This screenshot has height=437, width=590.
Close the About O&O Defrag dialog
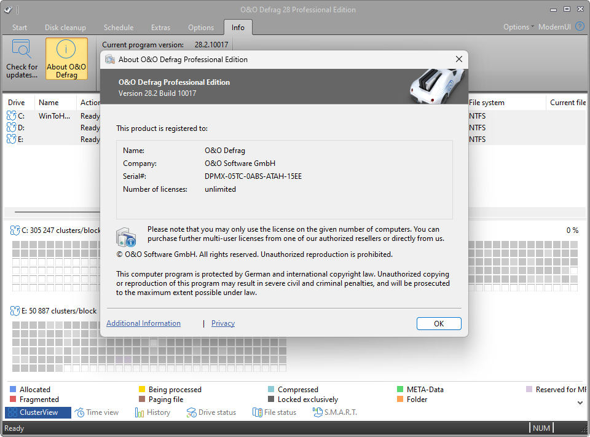click(x=458, y=59)
